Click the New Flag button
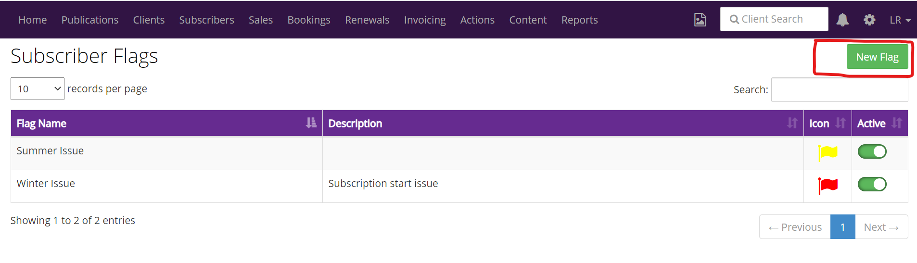 click(877, 57)
